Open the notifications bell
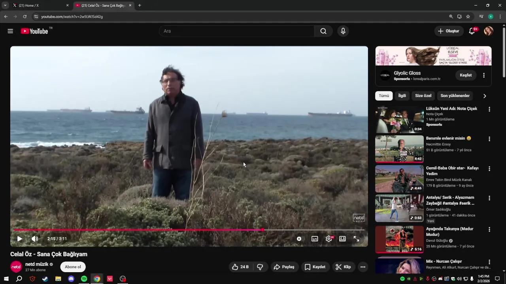506x284 pixels. pyautogui.click(x=472, y=31)
